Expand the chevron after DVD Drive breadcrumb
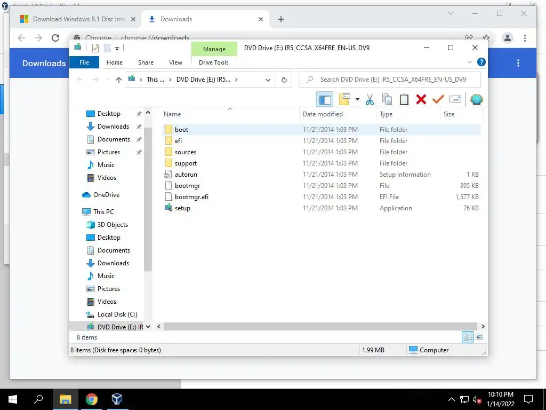 236,80
